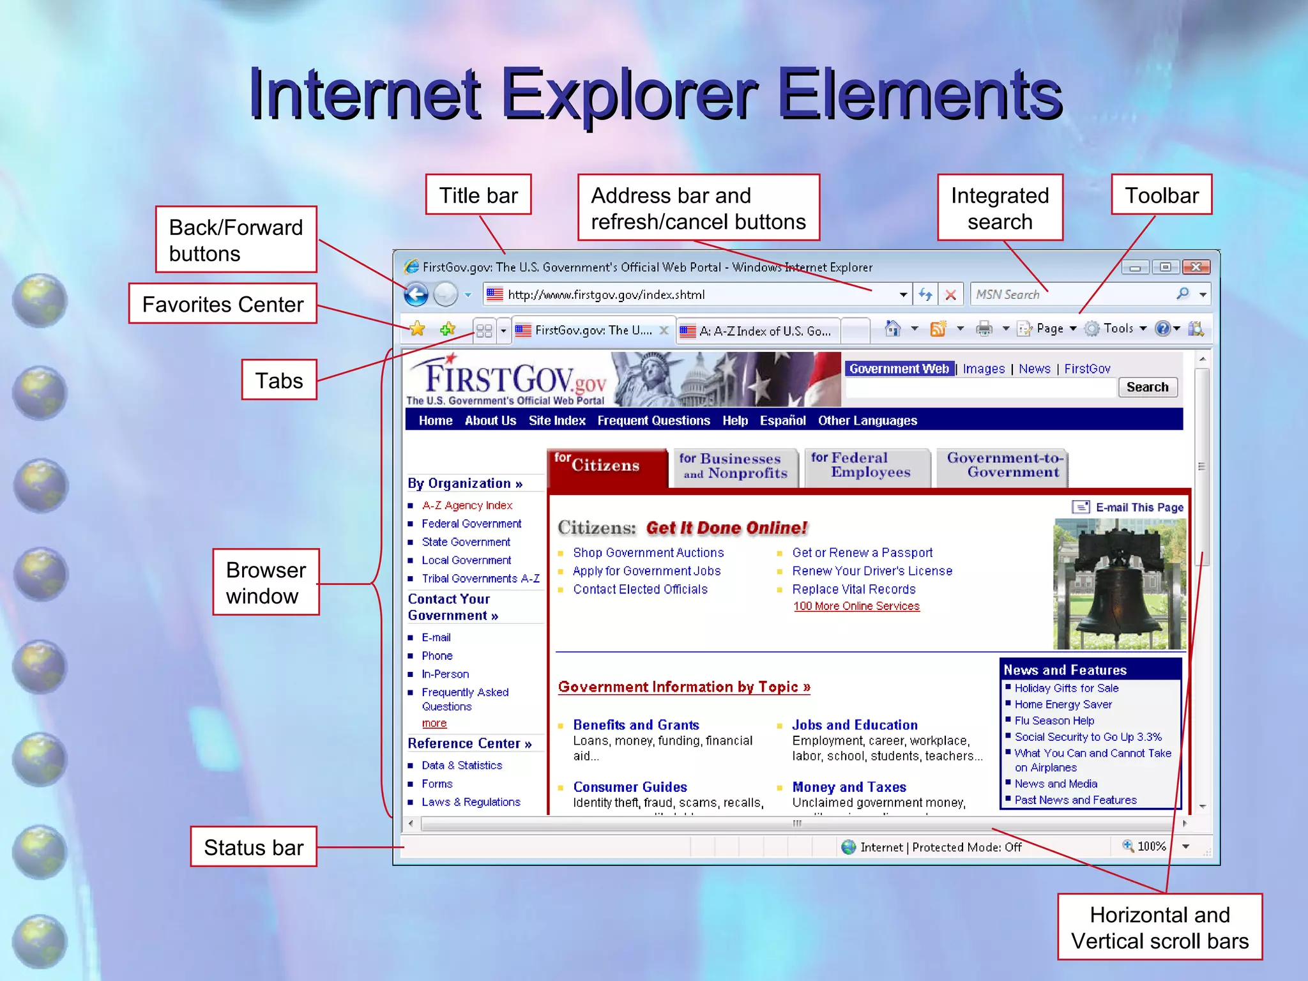Select the for Federal Employees tab
Screen dimensions: 1308x981
point(867,467)
